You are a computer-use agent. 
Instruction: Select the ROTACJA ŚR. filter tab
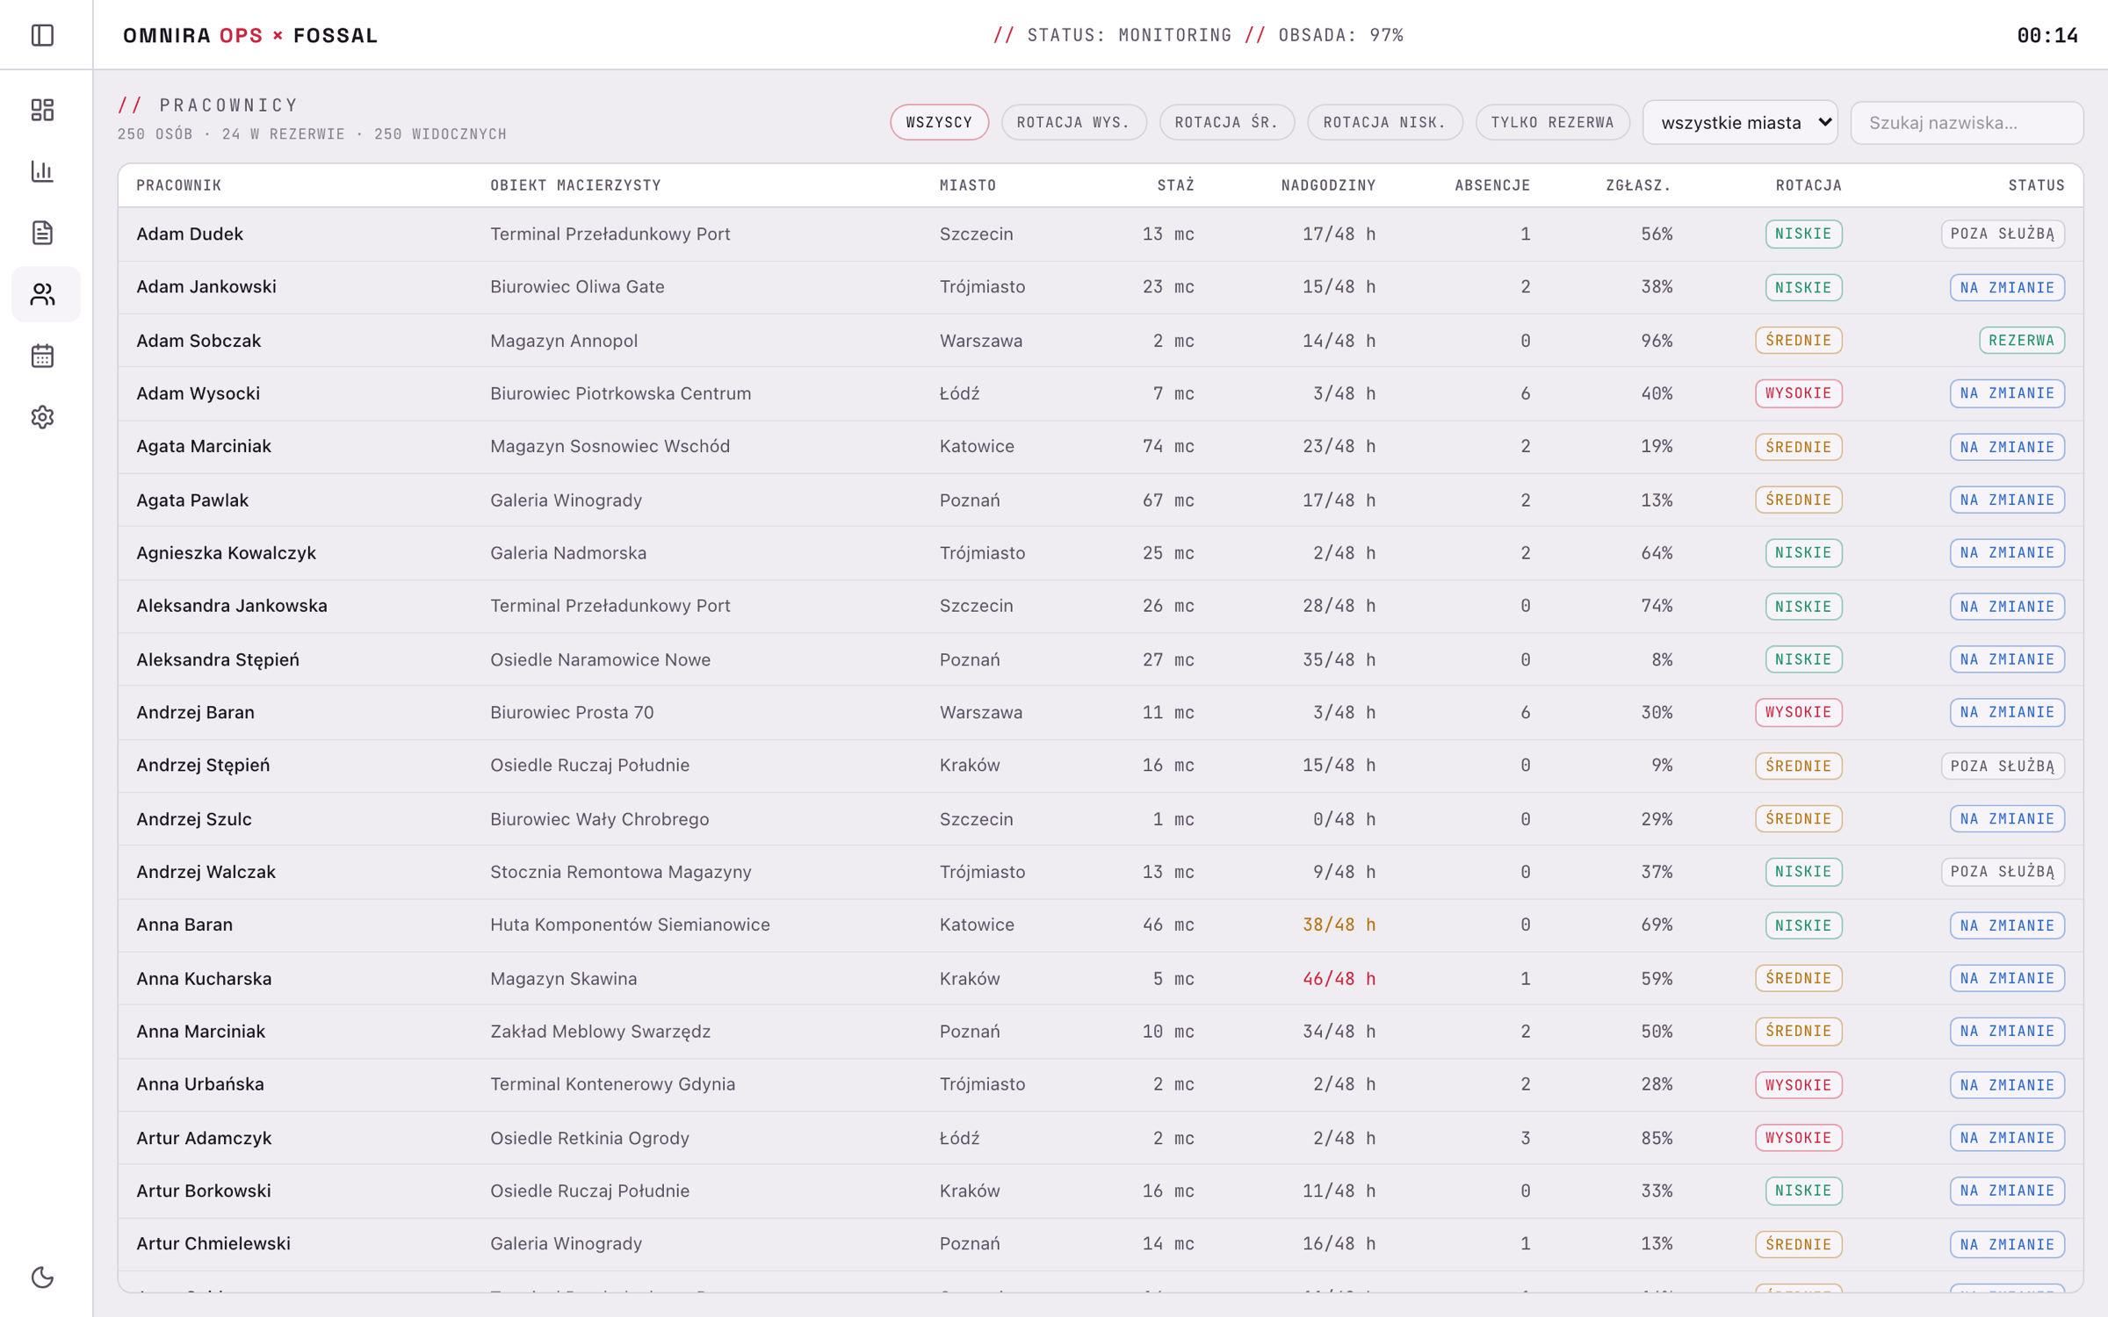1226,122
